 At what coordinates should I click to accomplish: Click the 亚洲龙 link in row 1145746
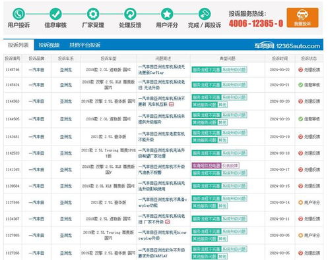point(66,70)
